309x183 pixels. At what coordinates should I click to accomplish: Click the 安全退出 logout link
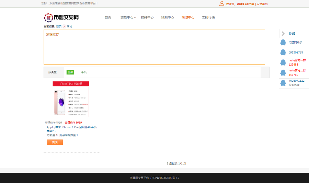tap(262, 4)
